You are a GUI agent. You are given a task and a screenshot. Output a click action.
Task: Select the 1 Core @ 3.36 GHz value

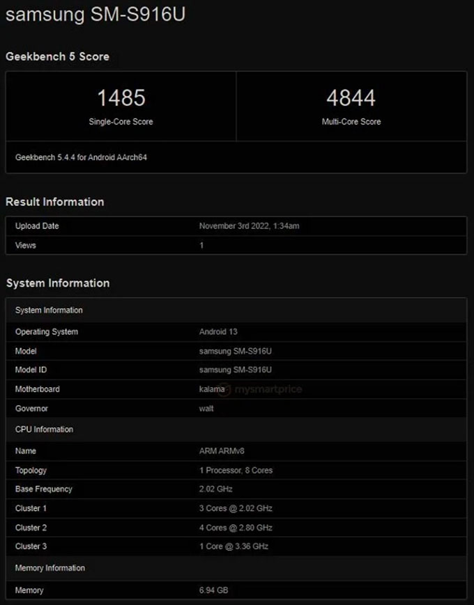[x=234, y=547]
